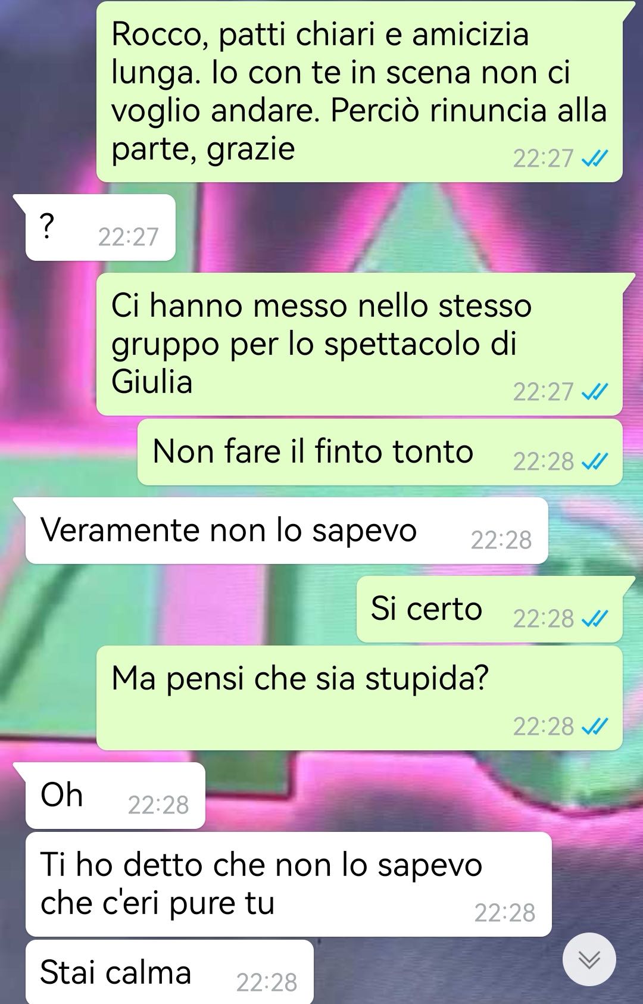The width and height of the screenshot is (643, 1004).
Task: Tap the 'Si certo' sent message
Action: [489, 609]
